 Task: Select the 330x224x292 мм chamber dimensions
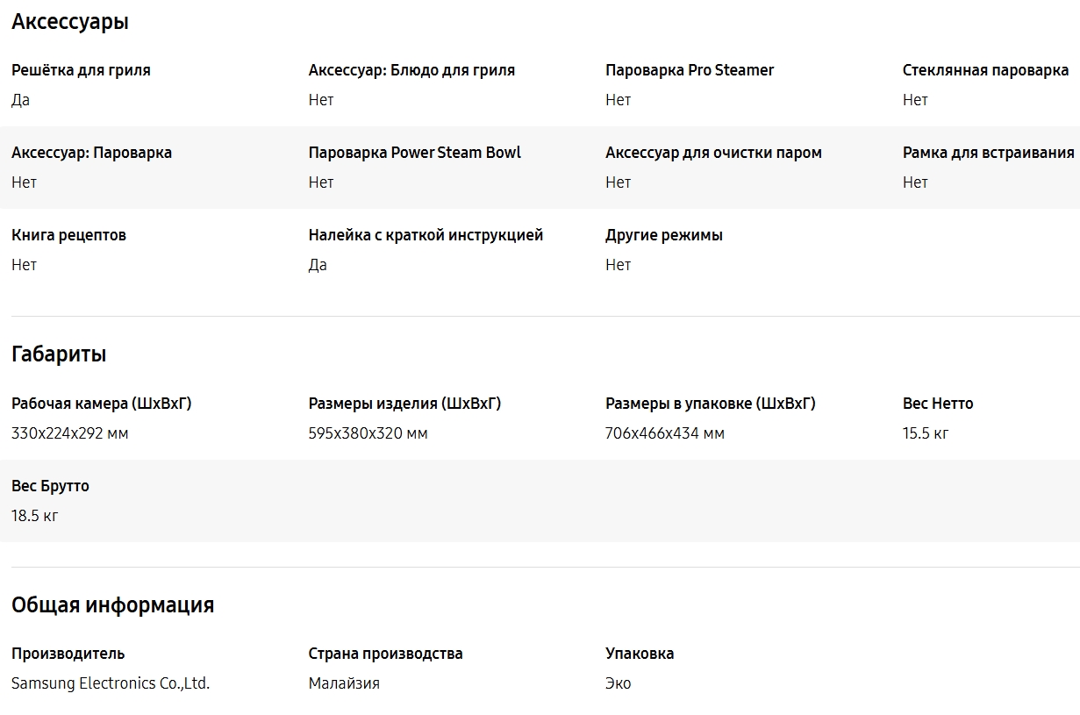70,433
